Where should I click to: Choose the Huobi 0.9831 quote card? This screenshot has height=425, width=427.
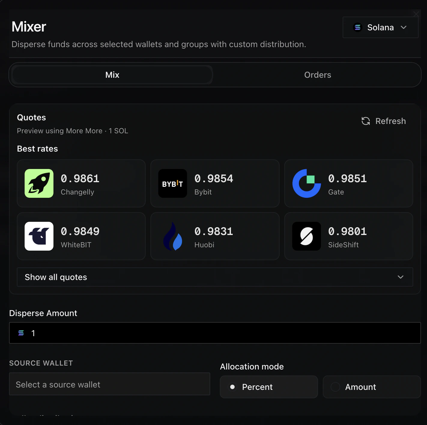coord(215,236)
